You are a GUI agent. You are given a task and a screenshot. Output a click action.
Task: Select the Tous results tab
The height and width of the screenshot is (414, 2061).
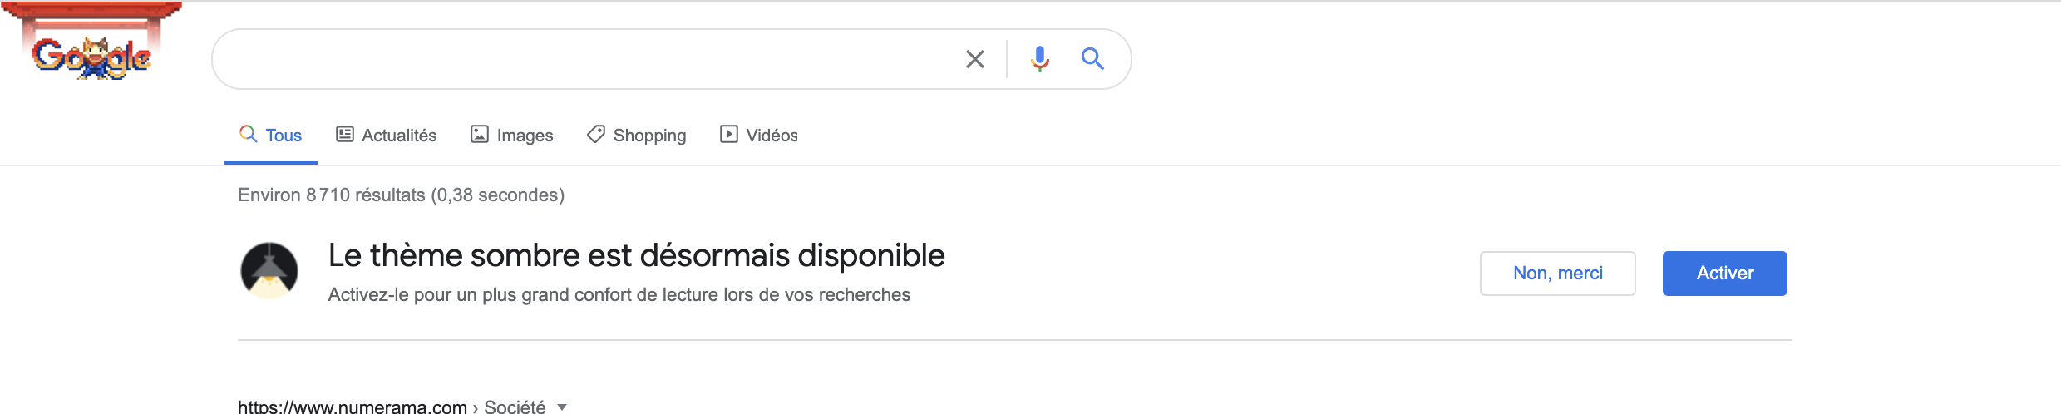coord(271,135)
